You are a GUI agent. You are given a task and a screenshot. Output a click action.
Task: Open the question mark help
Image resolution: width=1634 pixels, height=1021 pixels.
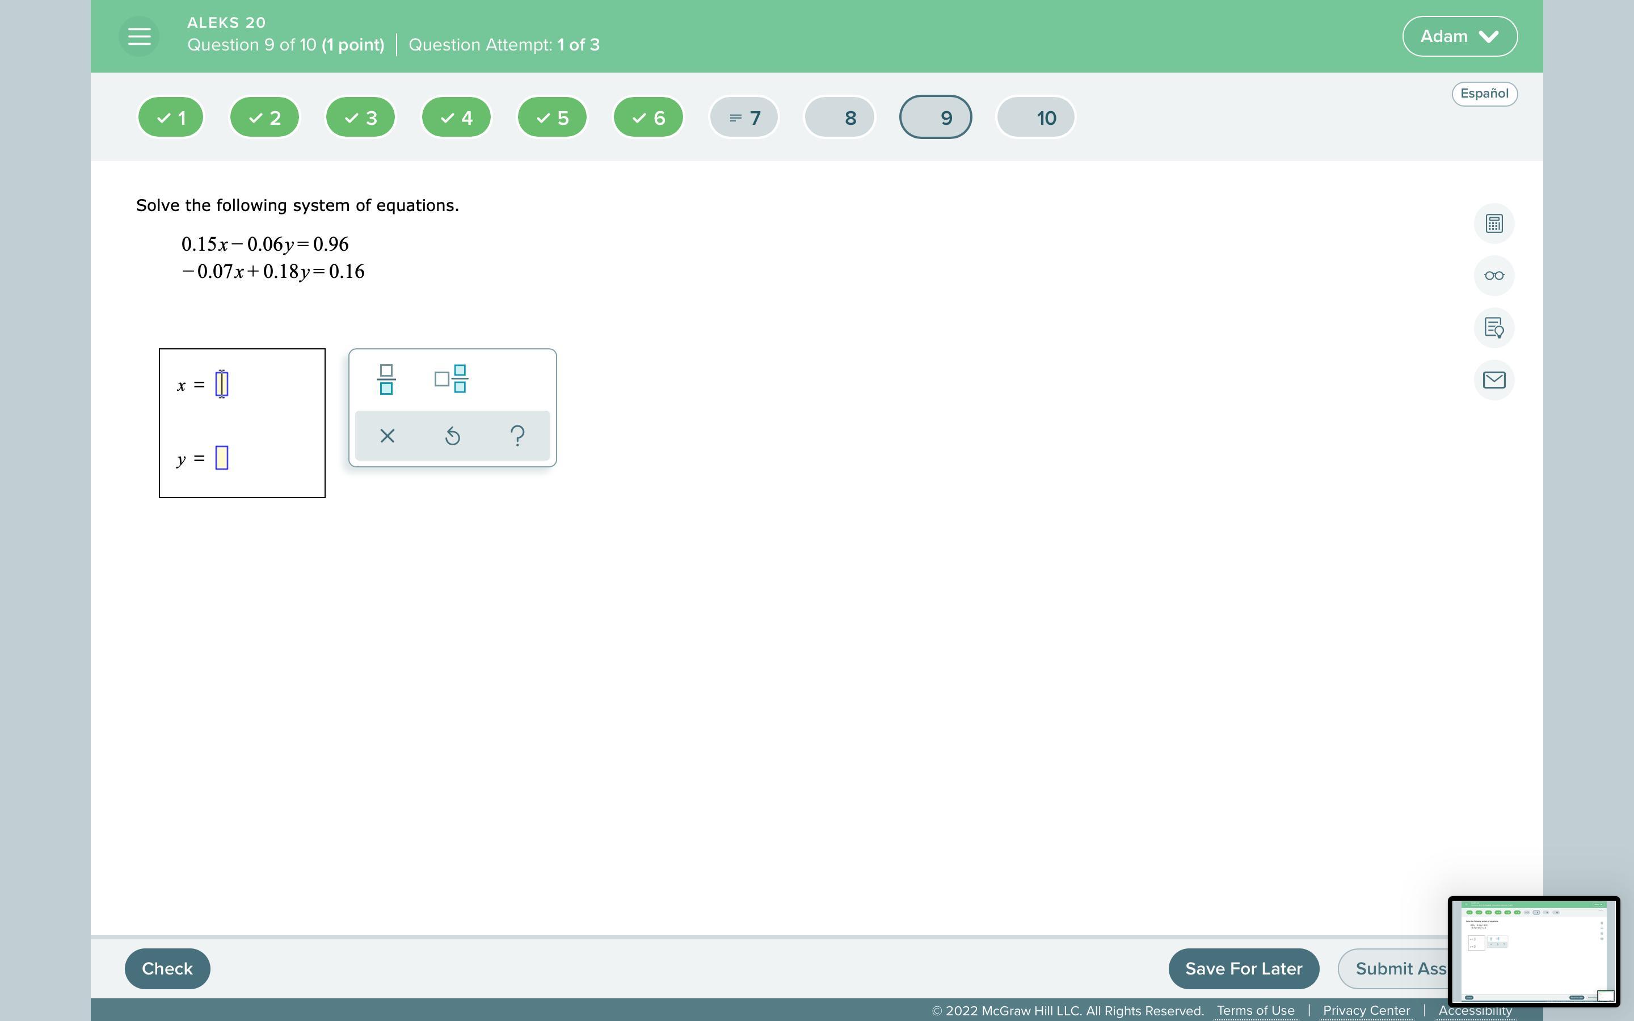pyautogui.click(x=517, y=436)
